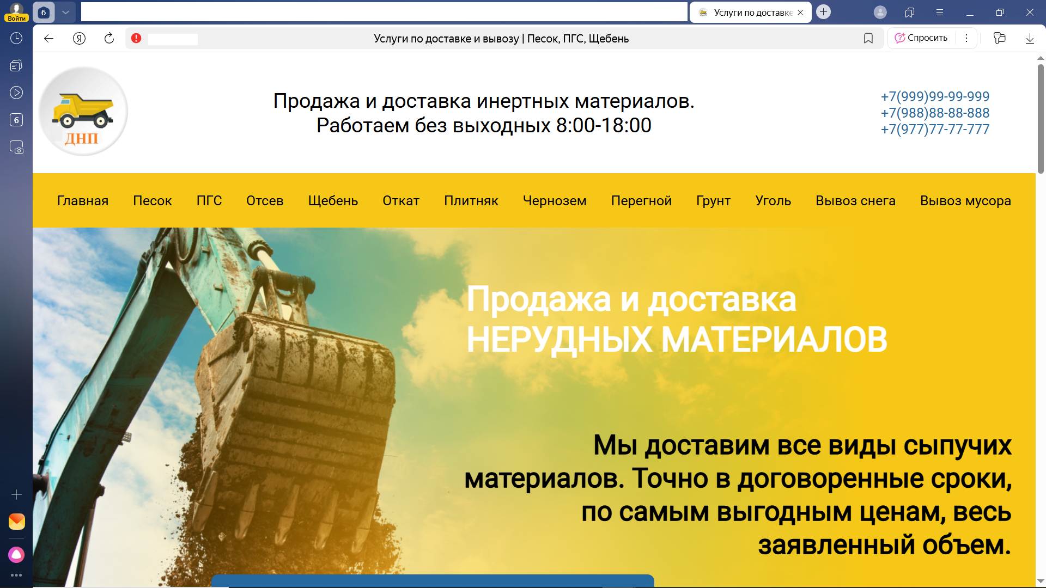Open the sidebar video player
The width and height of the screenshot is (1046, 588).
pyautogui.click(x=16, y=93)
